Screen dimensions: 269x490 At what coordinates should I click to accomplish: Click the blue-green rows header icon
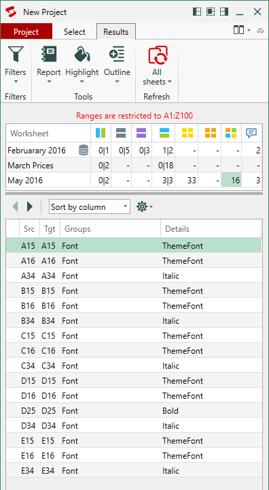[x=164, y=134]
